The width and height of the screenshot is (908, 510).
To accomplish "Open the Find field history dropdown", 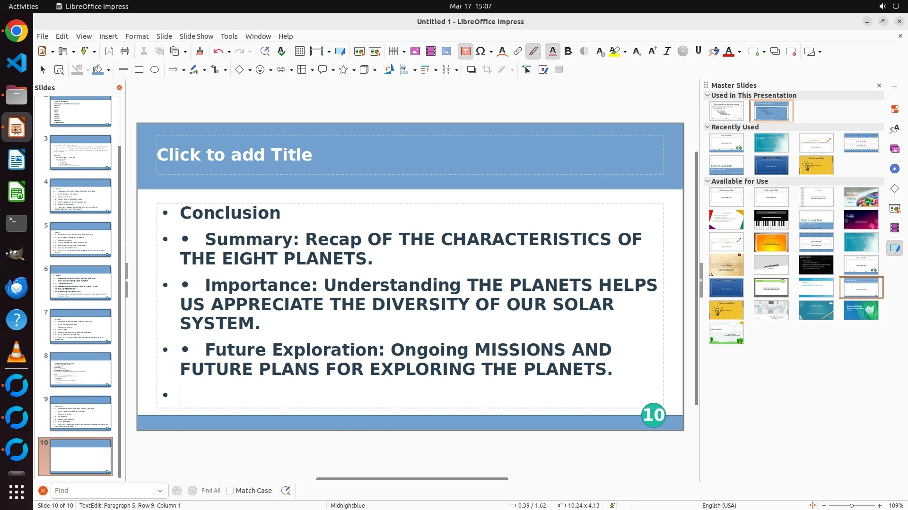I will click(x=160, y=491).
